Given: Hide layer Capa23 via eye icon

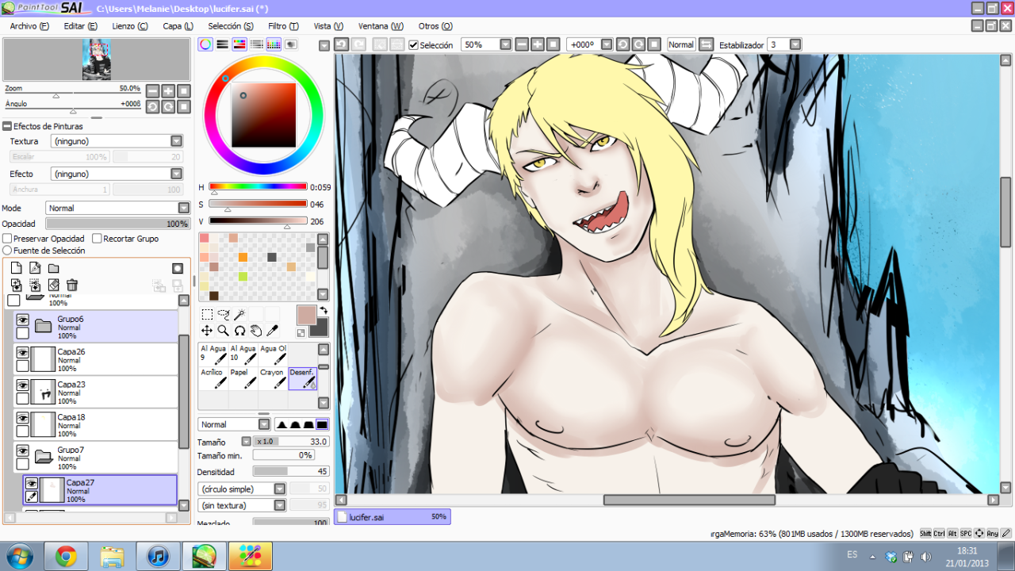Looking at the screenshot, I should click(x=22, y=385).
